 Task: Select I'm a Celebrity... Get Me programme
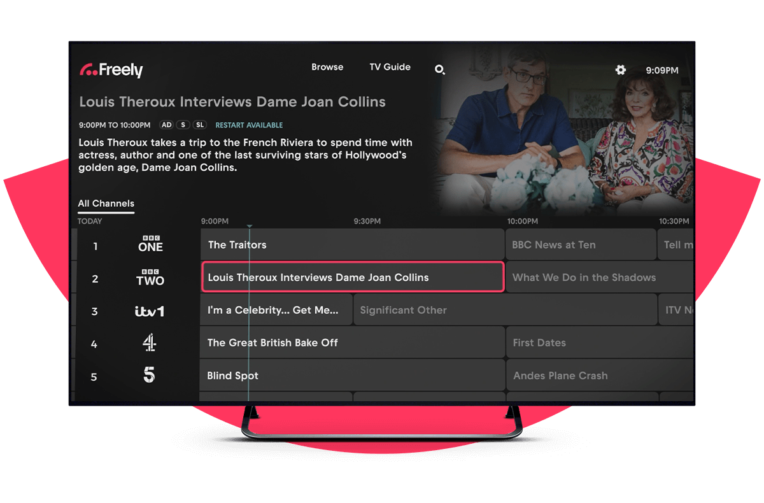click(276, 310)
